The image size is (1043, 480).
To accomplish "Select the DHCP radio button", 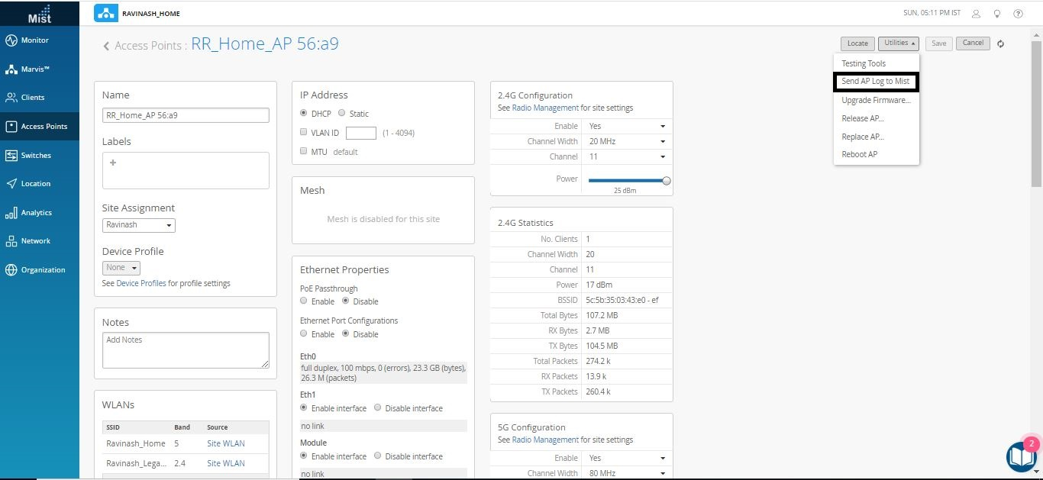I will [304, 113].
